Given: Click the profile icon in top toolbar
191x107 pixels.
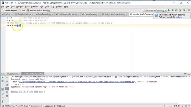Looking at the screenshot, I should pyautogui.click(x=180, y=10).
